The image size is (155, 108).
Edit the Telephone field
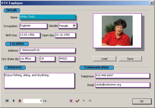tap(122, 76)
